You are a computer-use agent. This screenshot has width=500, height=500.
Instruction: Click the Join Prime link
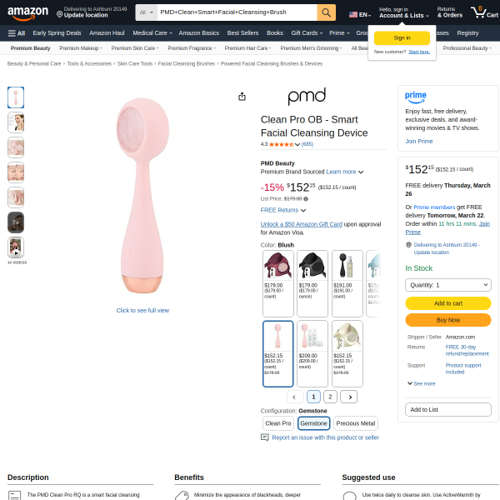[x=418, y=142]
